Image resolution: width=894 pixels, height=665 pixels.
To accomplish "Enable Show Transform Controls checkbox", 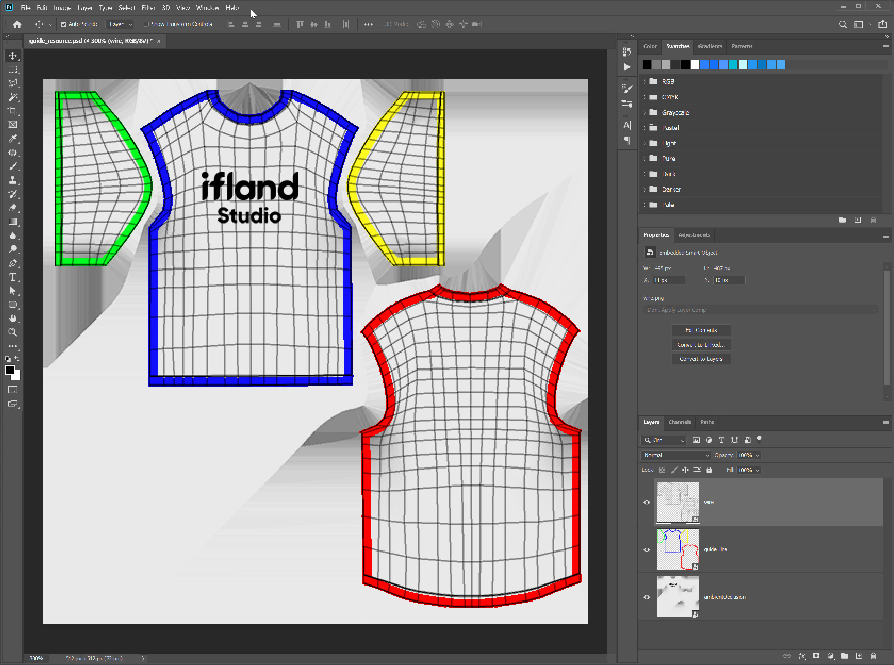I will click(x=146, y=24).
